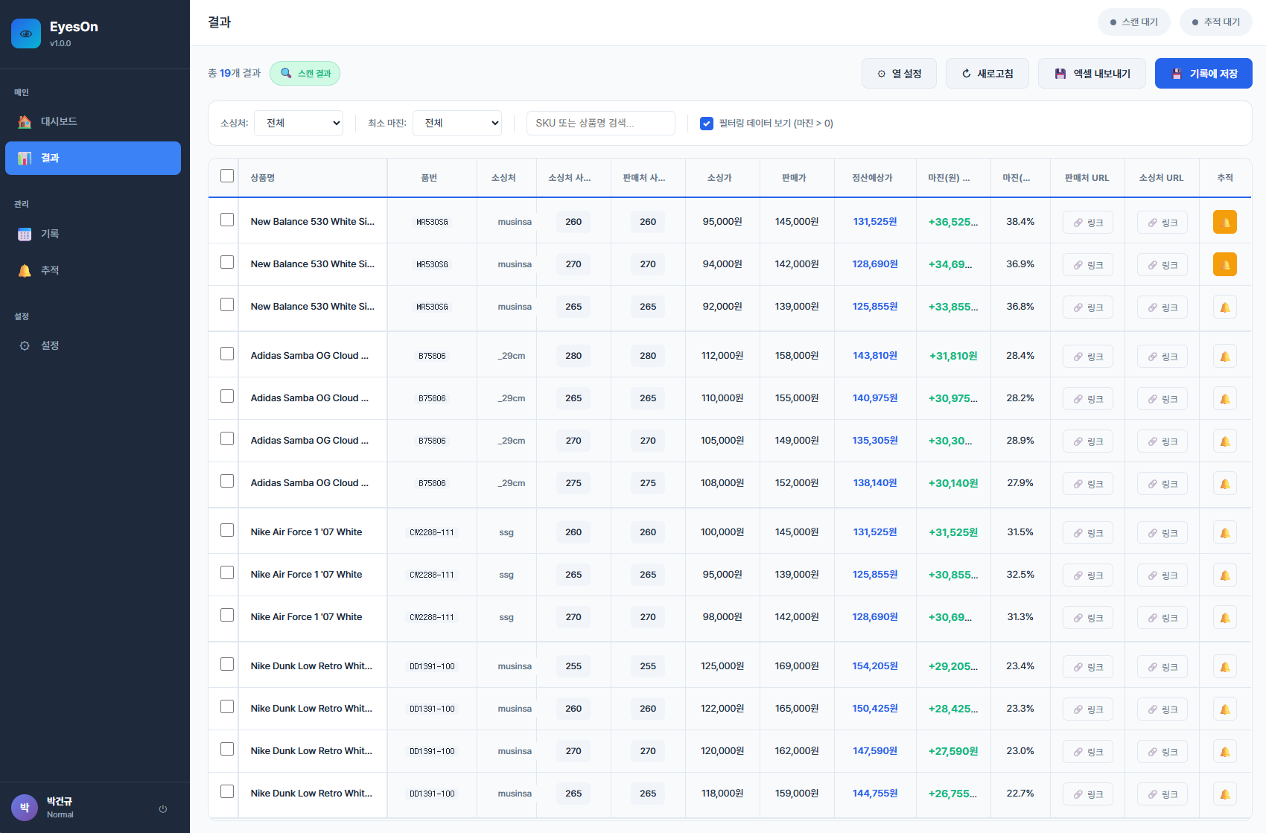Expand the 최소 마진 minimum margin dropdown
1266x833 pixels.
457,123
